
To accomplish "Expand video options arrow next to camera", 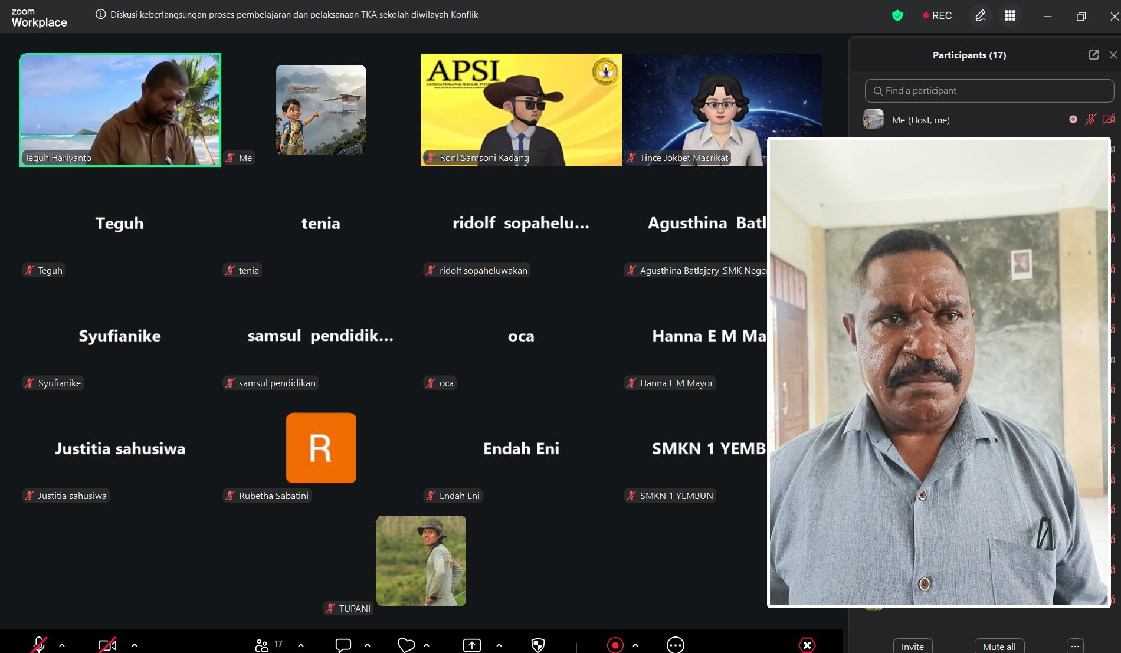I will pos(135,645).
